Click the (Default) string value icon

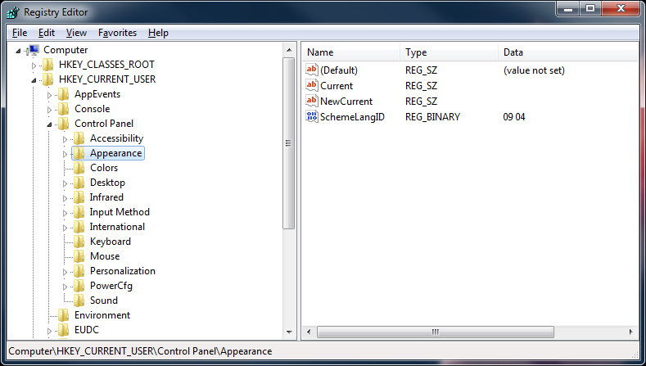[x=312, y=70]
